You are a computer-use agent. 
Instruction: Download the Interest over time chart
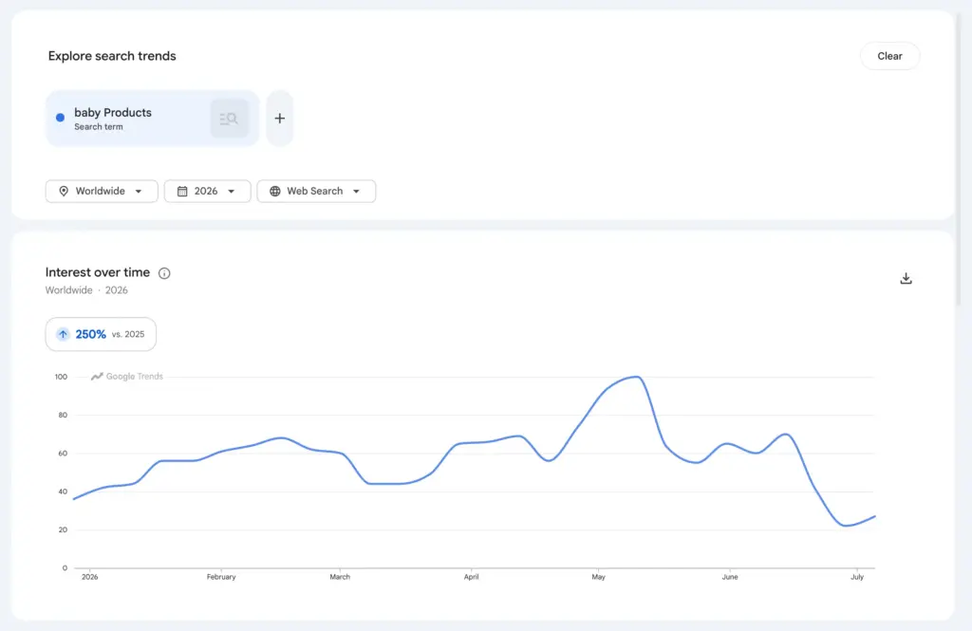(906, 278)
